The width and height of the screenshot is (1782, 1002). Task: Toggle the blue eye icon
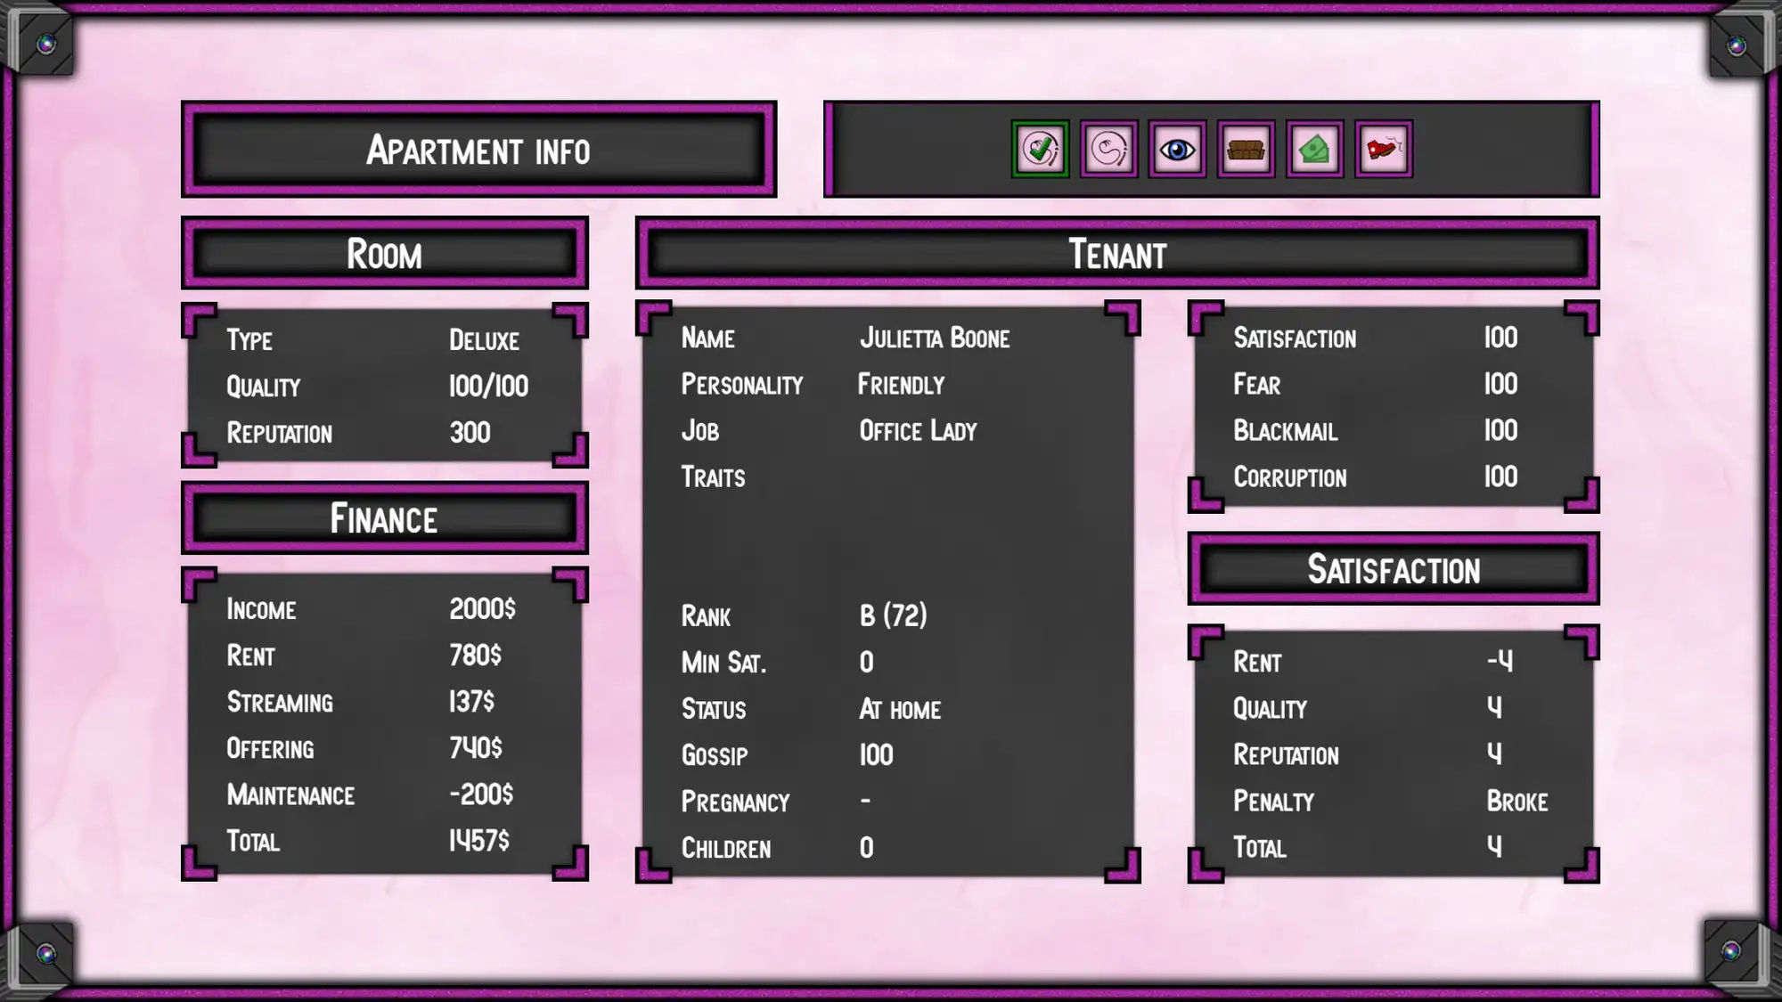[x=1177, y=149]
